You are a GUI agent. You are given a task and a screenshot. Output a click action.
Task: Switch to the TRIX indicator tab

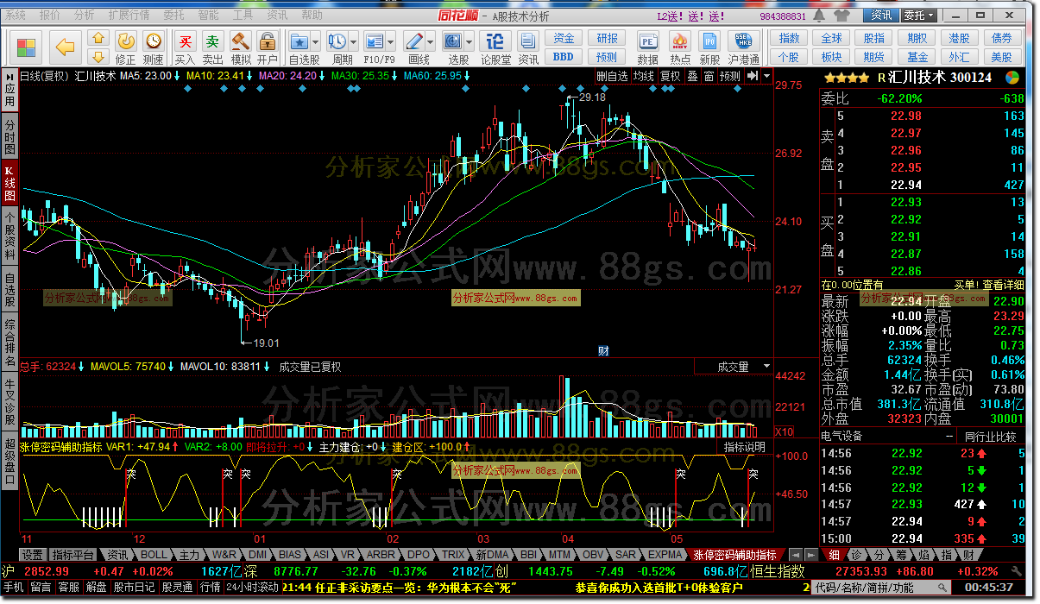(453, 555)
